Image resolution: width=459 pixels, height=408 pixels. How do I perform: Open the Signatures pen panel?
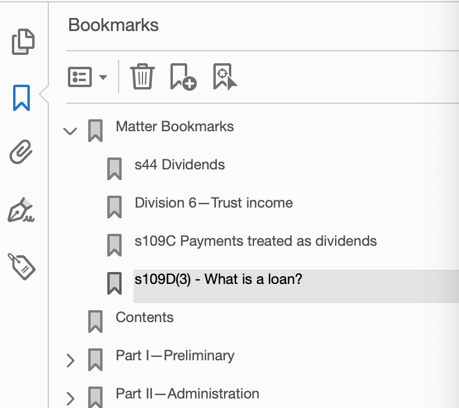21,210
